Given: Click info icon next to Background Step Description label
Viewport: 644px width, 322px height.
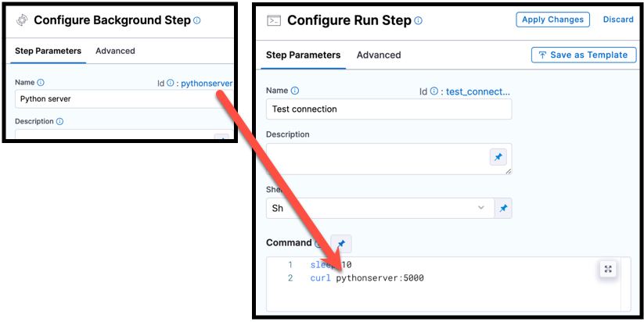Looking at the screenshot, I should [x=59, y=122].
